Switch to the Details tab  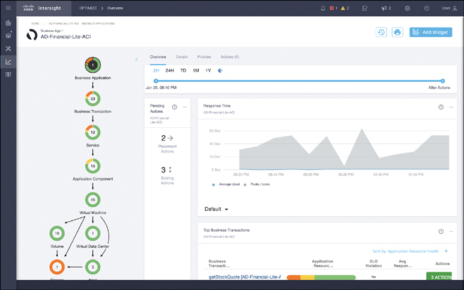point(181,57)
